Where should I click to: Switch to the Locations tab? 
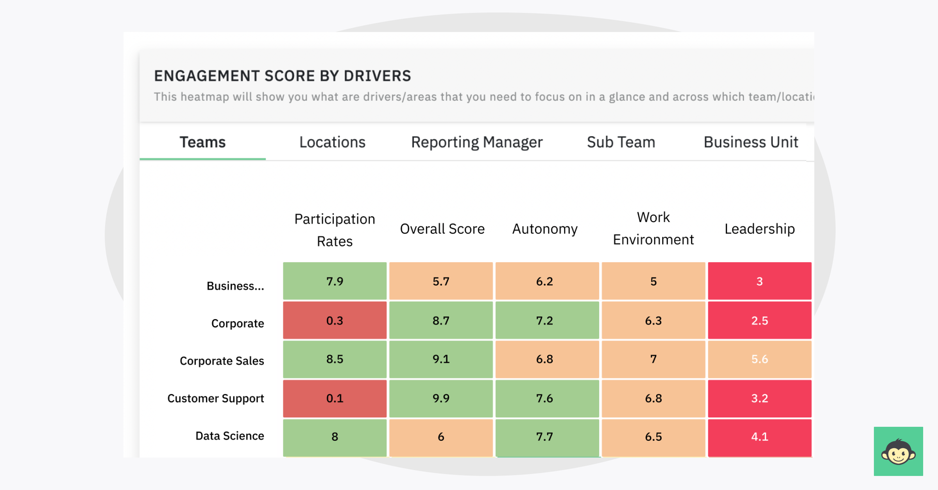point(332,142)
